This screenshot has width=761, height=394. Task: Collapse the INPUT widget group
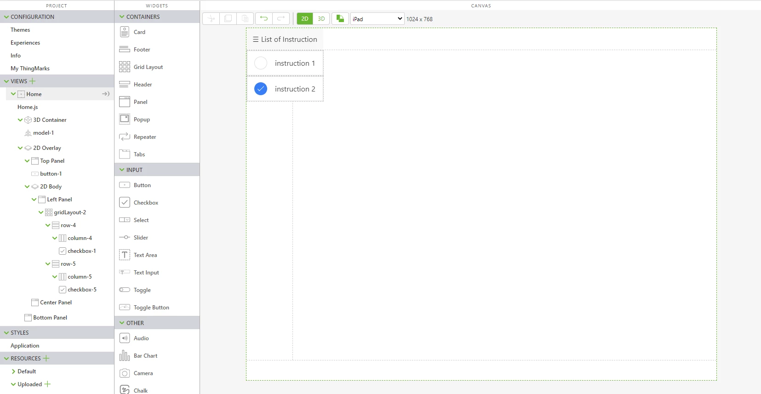122,170
